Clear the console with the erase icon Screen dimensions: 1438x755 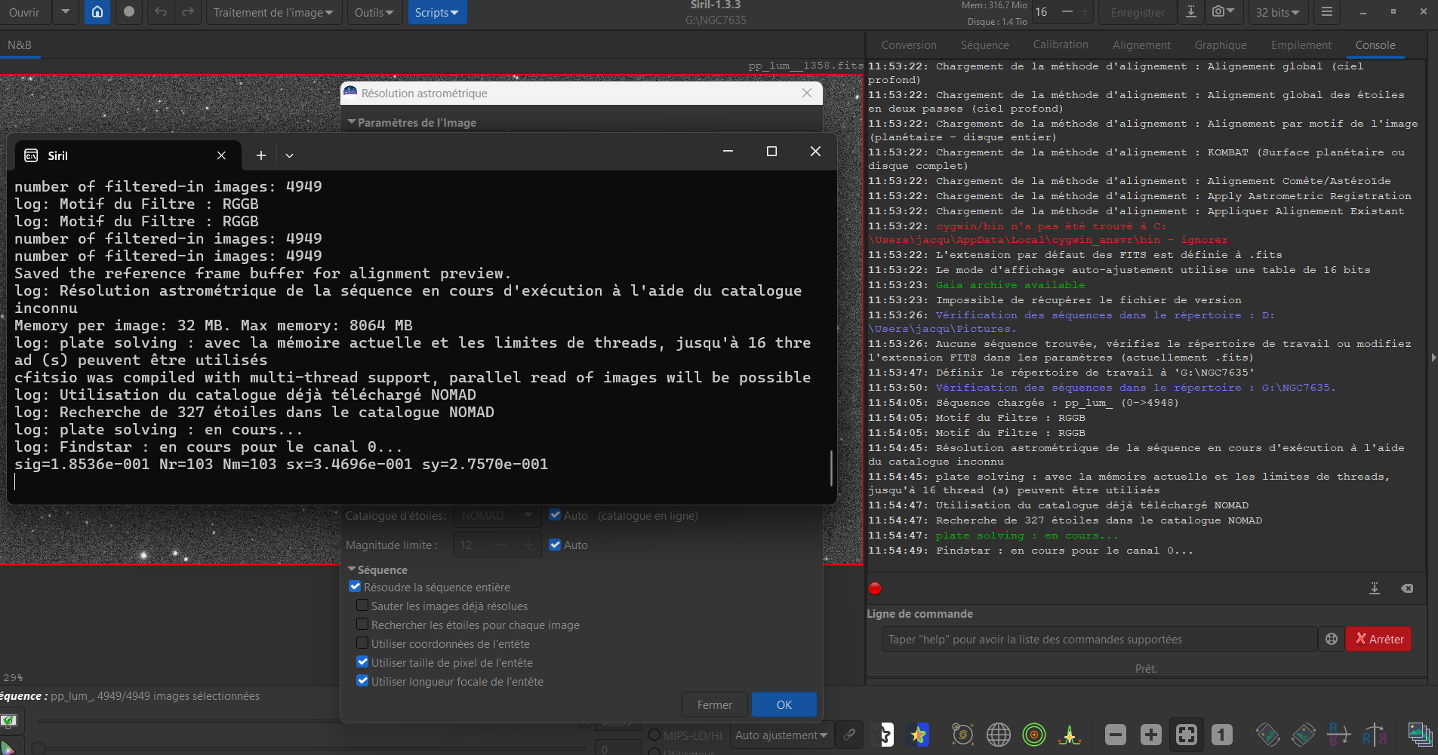coord(1407,588)
